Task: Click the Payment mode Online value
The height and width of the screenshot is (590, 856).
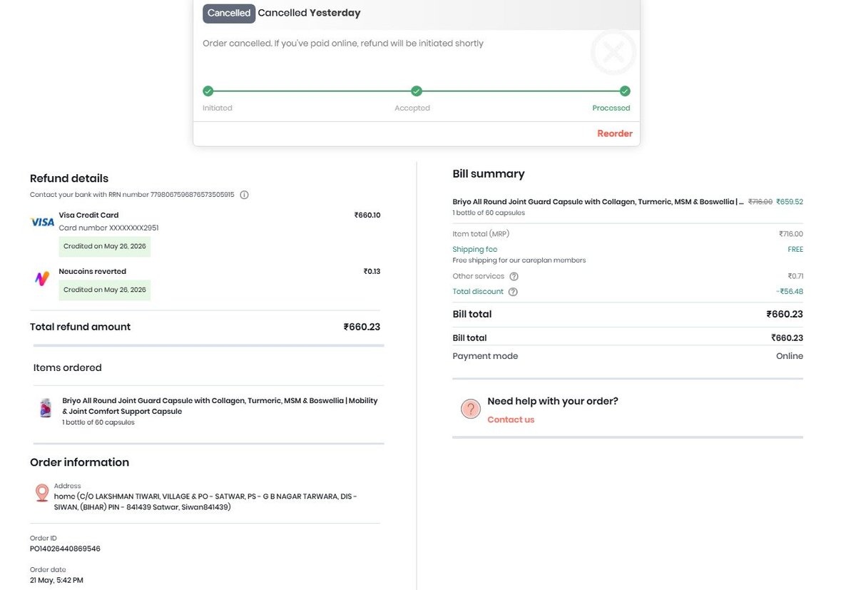Action: (x=790, y=356)
